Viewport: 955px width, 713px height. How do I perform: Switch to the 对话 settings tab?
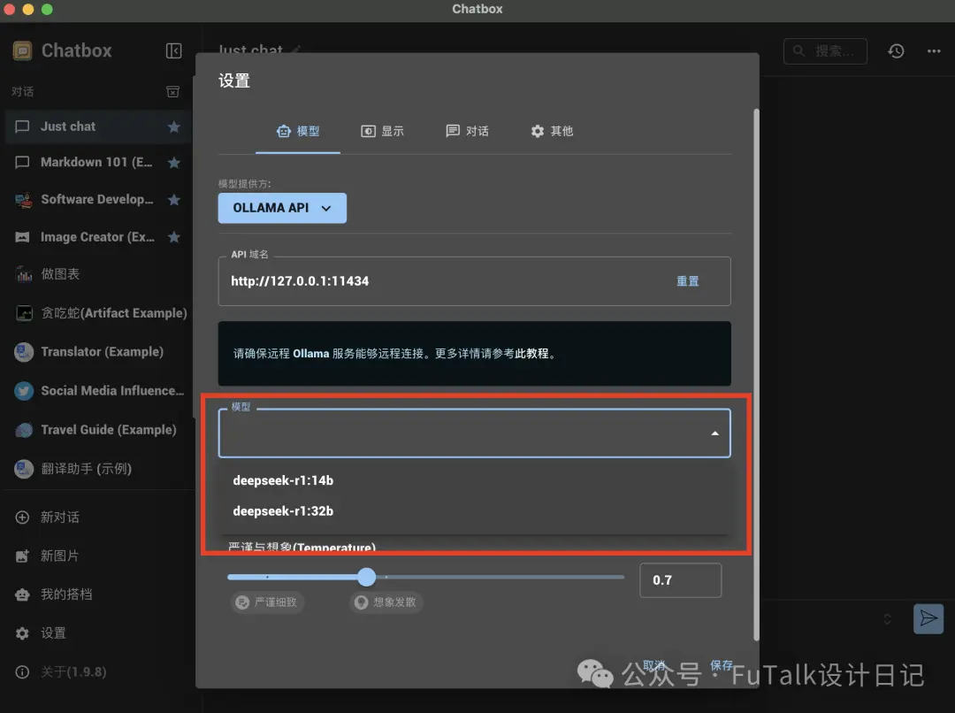pos(467,131)
